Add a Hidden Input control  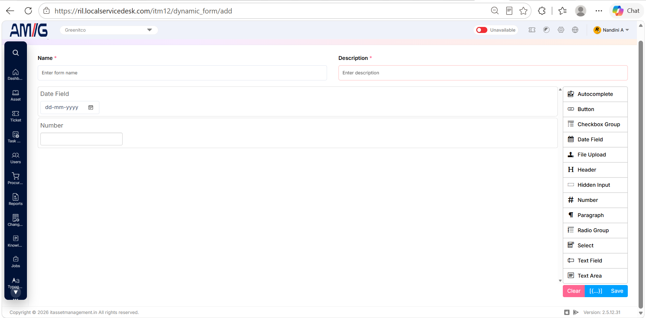pos(595,185)
